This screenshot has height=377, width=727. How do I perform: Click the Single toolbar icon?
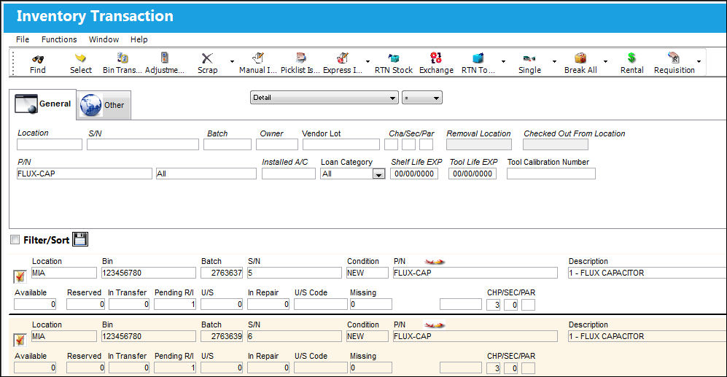529,59
